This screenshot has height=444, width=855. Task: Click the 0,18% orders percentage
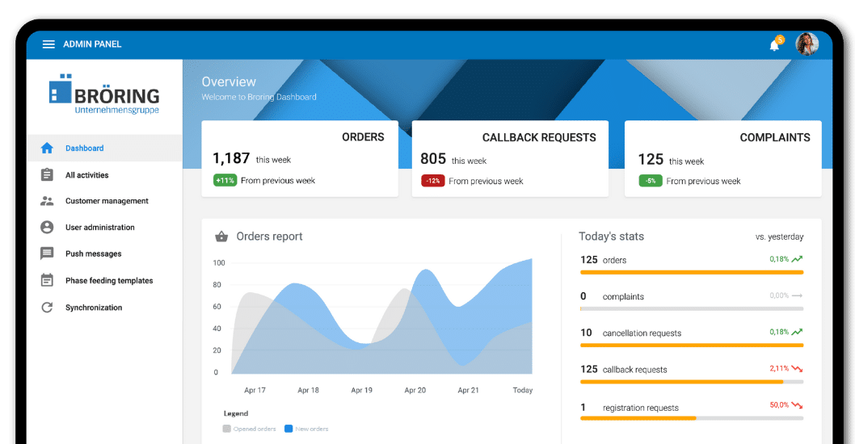779,259
